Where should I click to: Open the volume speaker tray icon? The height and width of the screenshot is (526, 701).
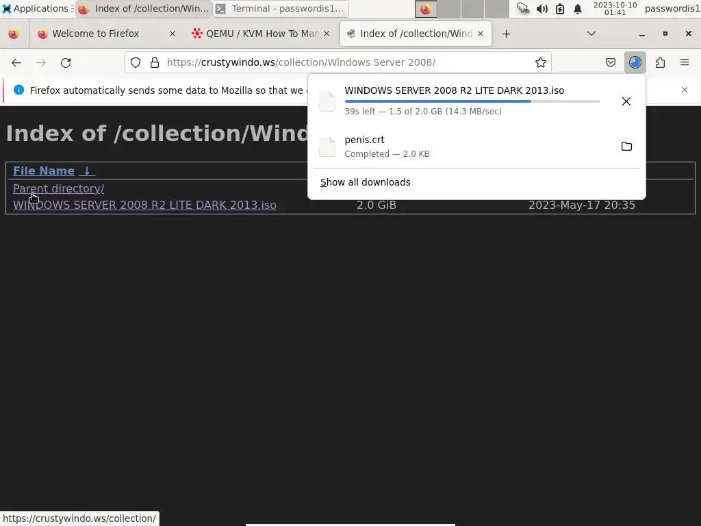pyautogui.click(x=542, y=8)
